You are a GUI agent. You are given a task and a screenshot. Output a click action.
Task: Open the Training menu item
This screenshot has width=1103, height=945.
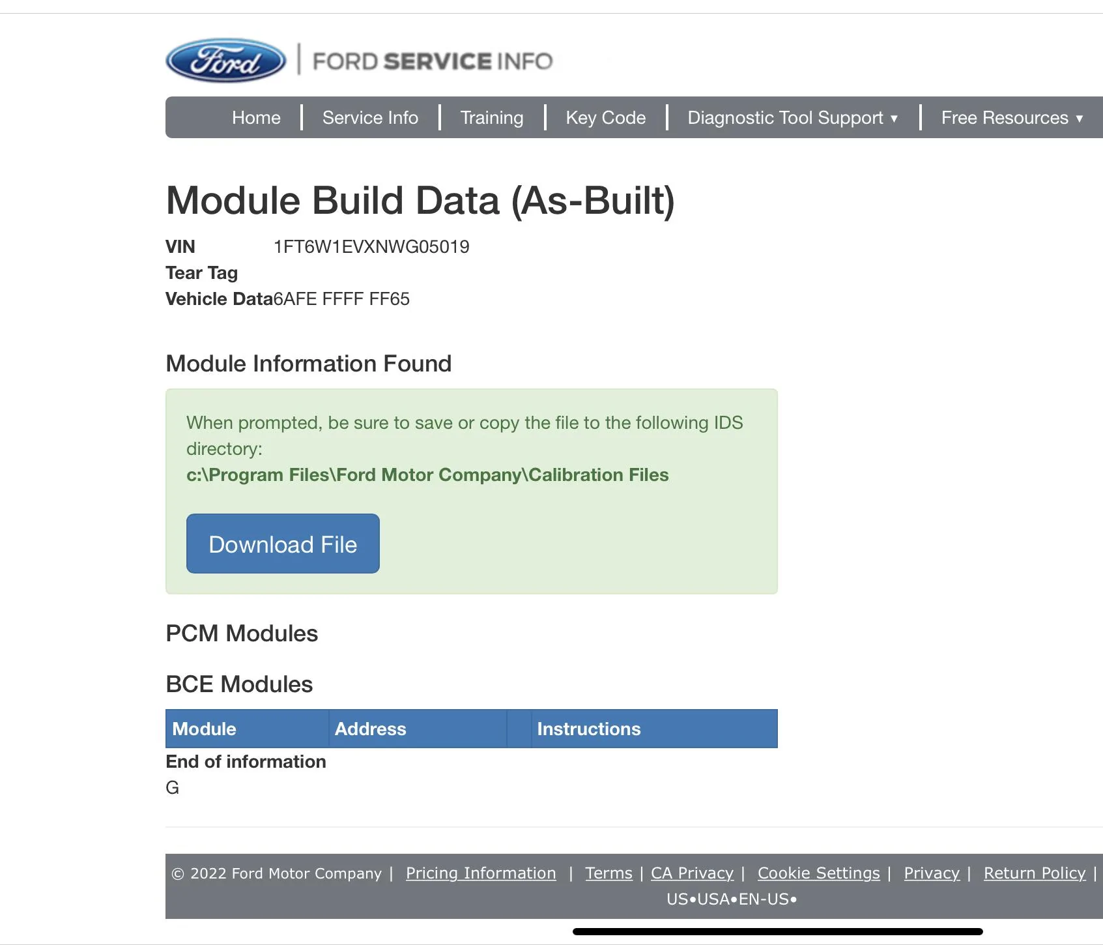pyautogui.click(x=491, y=118)
